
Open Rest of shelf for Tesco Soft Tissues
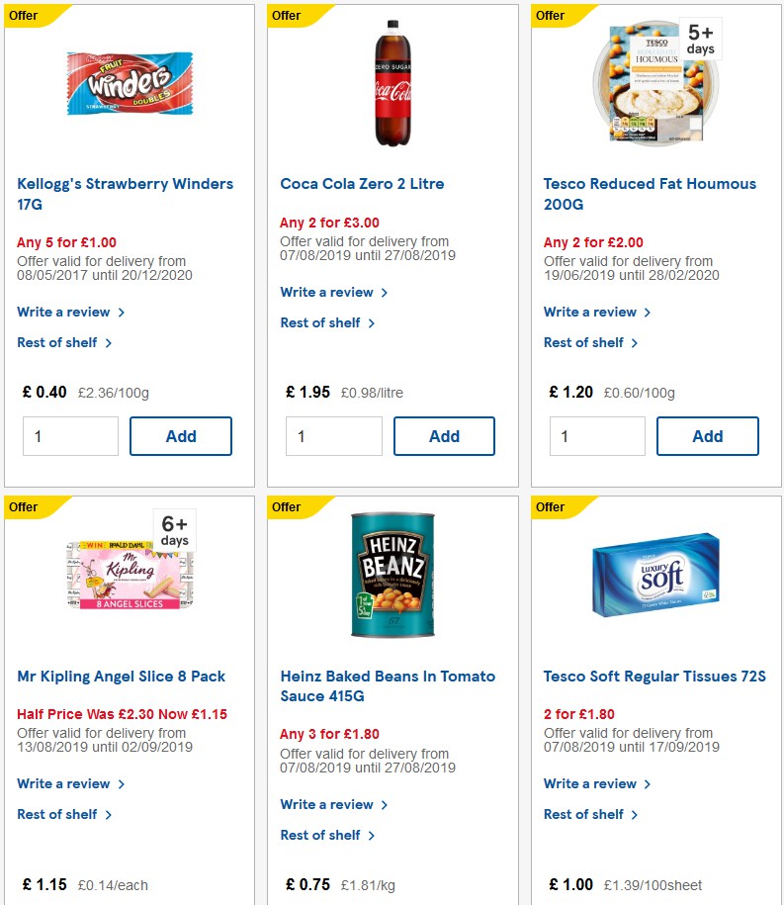pyautogui.click(x=585, y=814)
